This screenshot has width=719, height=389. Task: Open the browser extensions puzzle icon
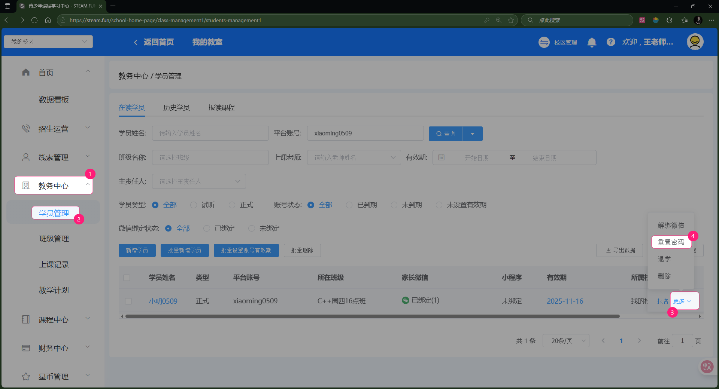click(x=669, y=20)
